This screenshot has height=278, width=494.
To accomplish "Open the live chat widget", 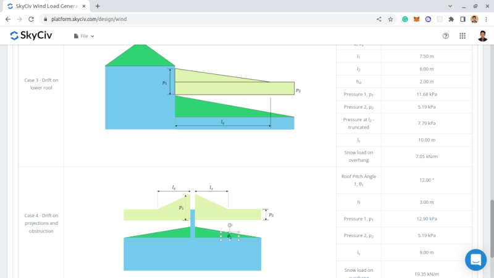I will [475, 259].
